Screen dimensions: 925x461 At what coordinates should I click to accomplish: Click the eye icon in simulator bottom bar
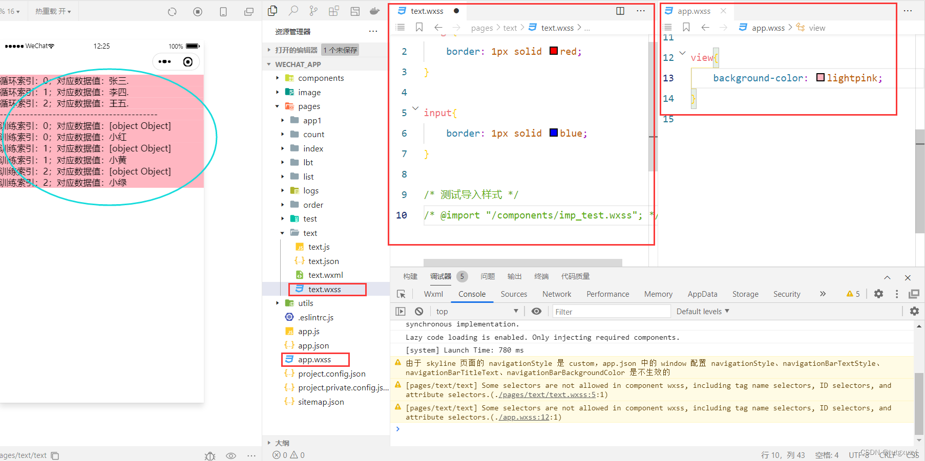point(231,455)
